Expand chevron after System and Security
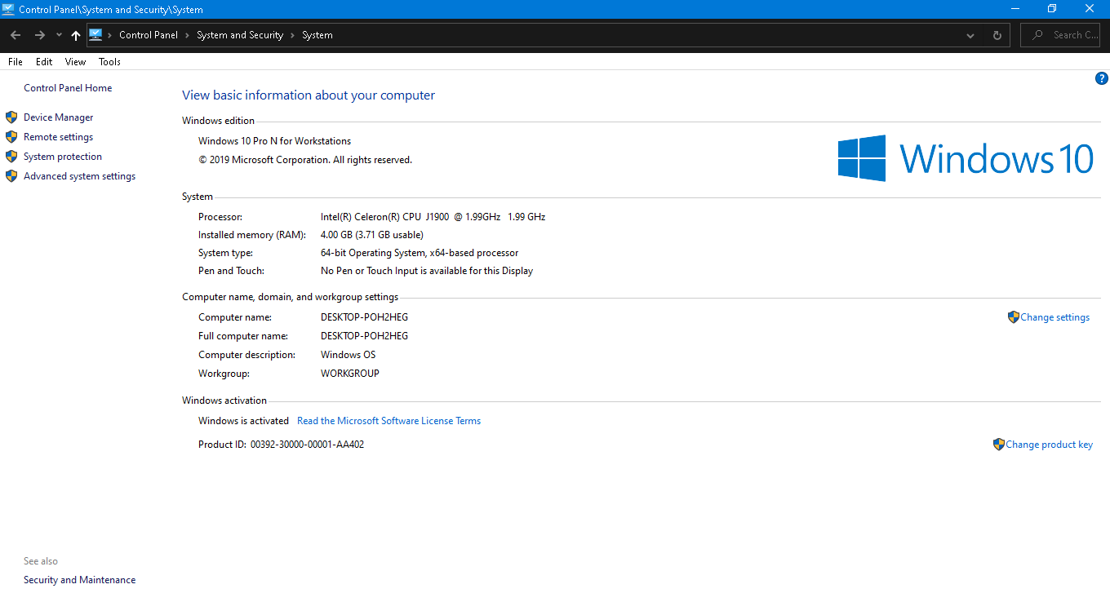 292,35
